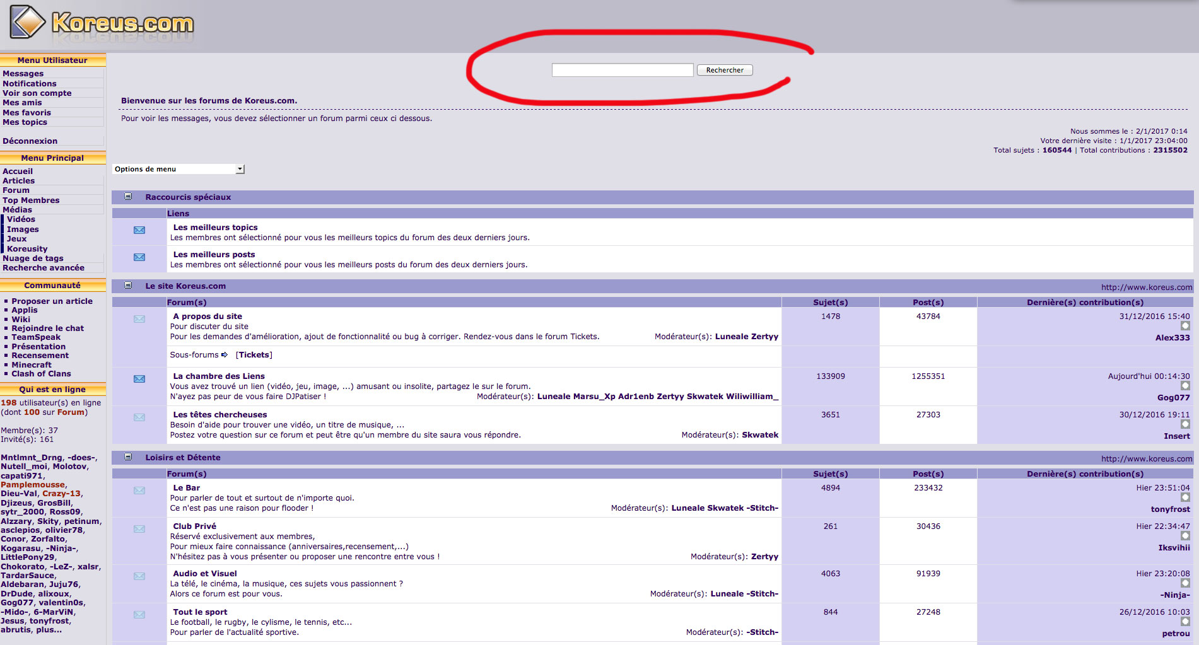Click the Koreus.com logo icon
Viewport: 1199px width, 645px height.
click(28, 22)
